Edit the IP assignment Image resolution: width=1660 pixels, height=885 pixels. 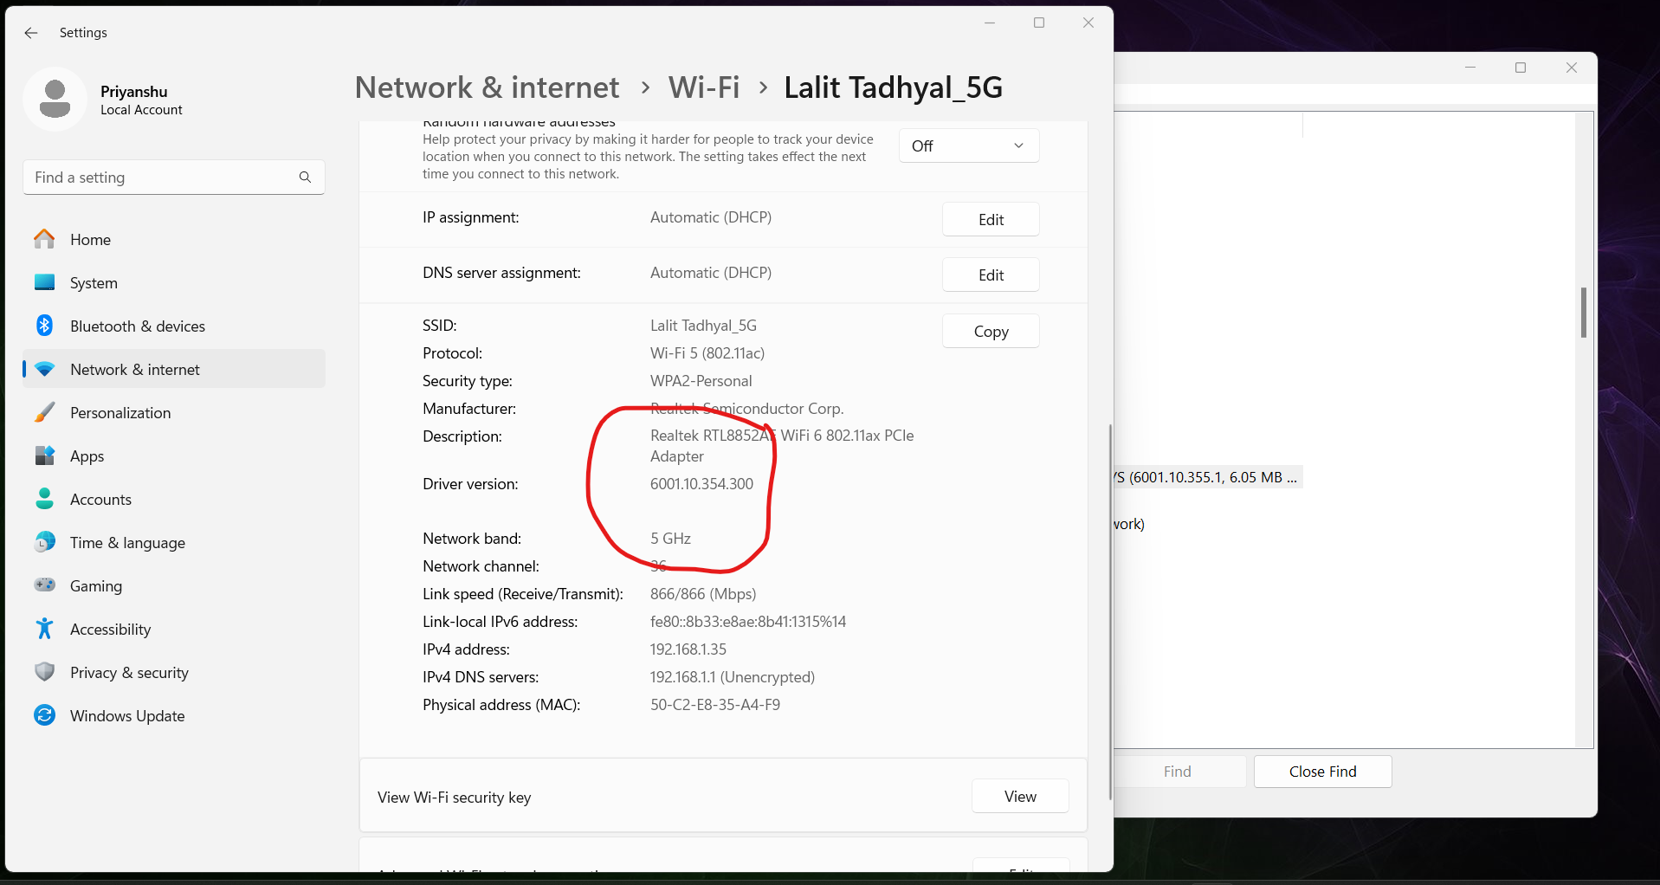pyautogui.click(x=990, y=219)
